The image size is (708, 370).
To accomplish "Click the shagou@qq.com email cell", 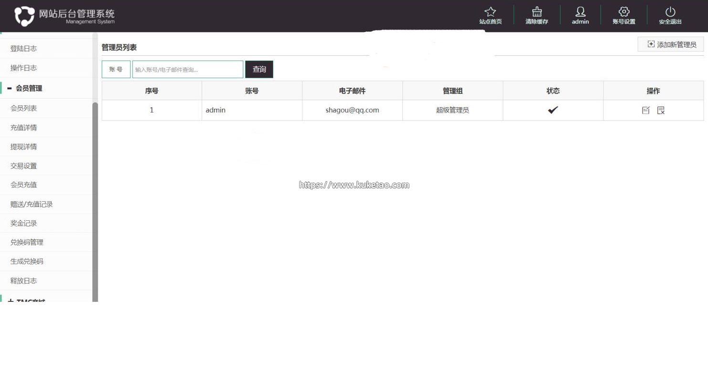I will (x=352, y=110).
